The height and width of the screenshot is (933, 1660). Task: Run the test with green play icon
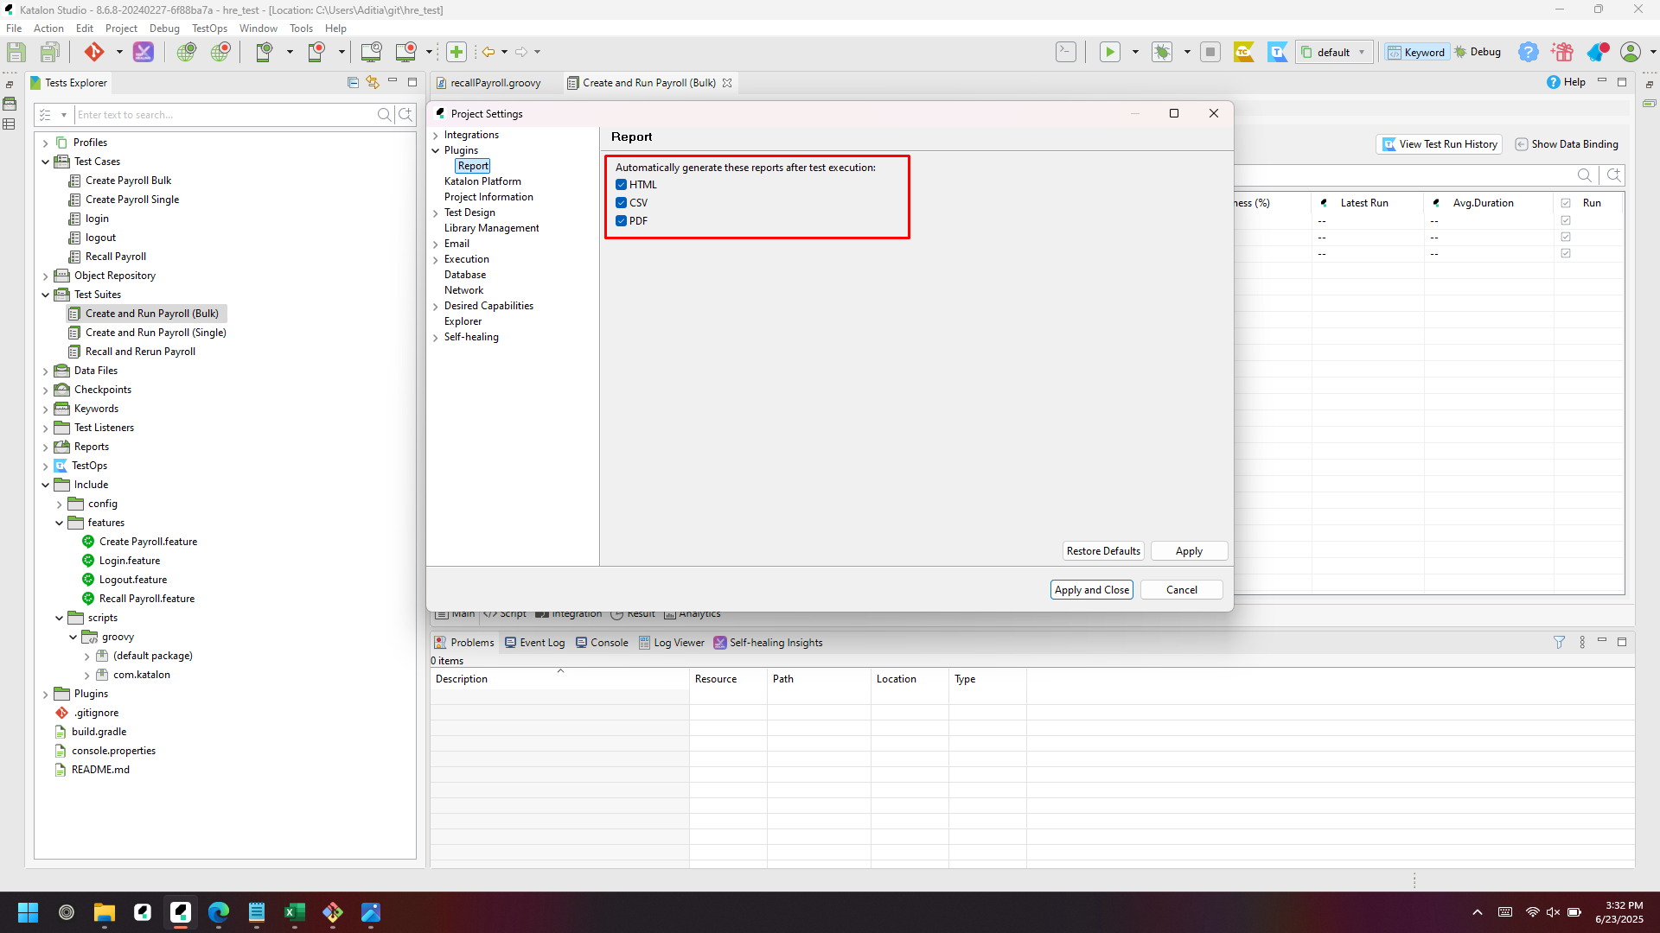coord(1109,52)
